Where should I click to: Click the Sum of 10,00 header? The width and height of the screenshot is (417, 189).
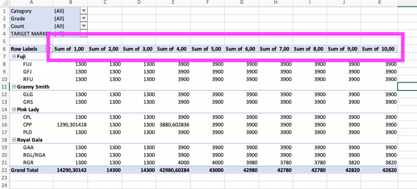coord(378,49)
